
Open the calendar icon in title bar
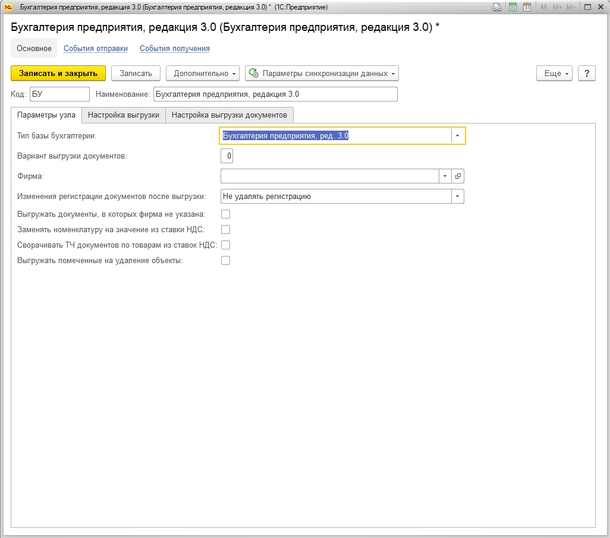click(527, 7)
